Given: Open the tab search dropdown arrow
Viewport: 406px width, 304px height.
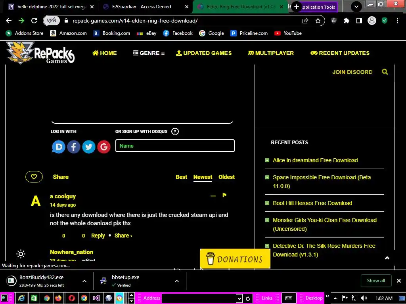Looking at the screenshot, I should point(356,7).
